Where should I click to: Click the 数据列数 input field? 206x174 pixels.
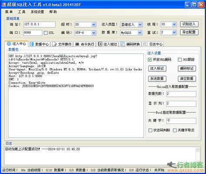point(181,94)
